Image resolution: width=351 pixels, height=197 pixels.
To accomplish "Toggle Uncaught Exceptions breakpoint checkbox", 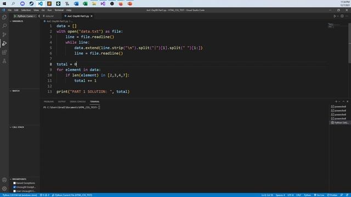I will click(15, 187).
